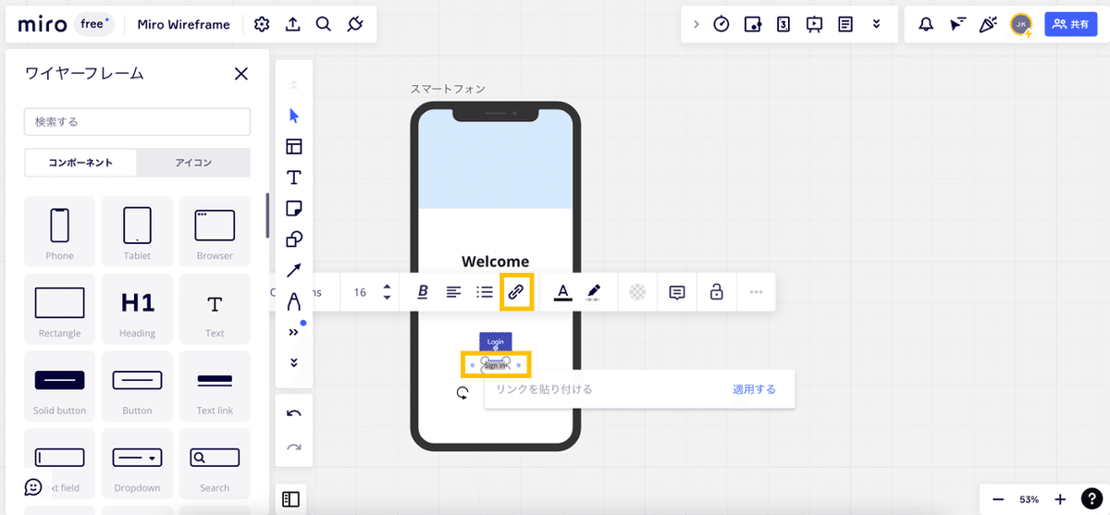Toggle collaborator cursors icon

pos(957,25)
